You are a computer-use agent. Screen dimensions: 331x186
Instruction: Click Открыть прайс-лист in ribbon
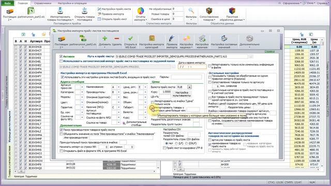(x=112, y=19)
